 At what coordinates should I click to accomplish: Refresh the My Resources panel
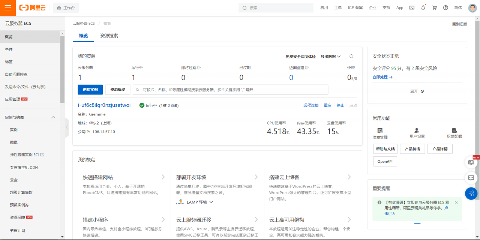pyautogui.click(x=351, y=56)
